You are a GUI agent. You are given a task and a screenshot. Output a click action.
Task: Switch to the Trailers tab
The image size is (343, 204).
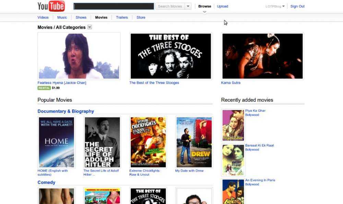point(122,17)
